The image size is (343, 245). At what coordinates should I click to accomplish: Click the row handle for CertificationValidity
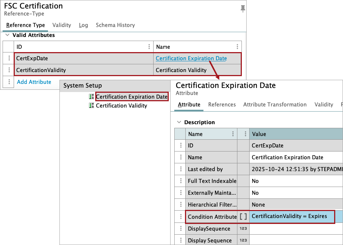(9, 70)
